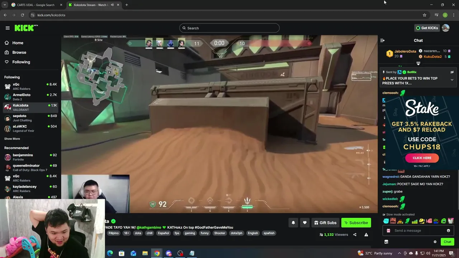
Task: Click the dota2ph tag
Action: (x=236, y=233)
